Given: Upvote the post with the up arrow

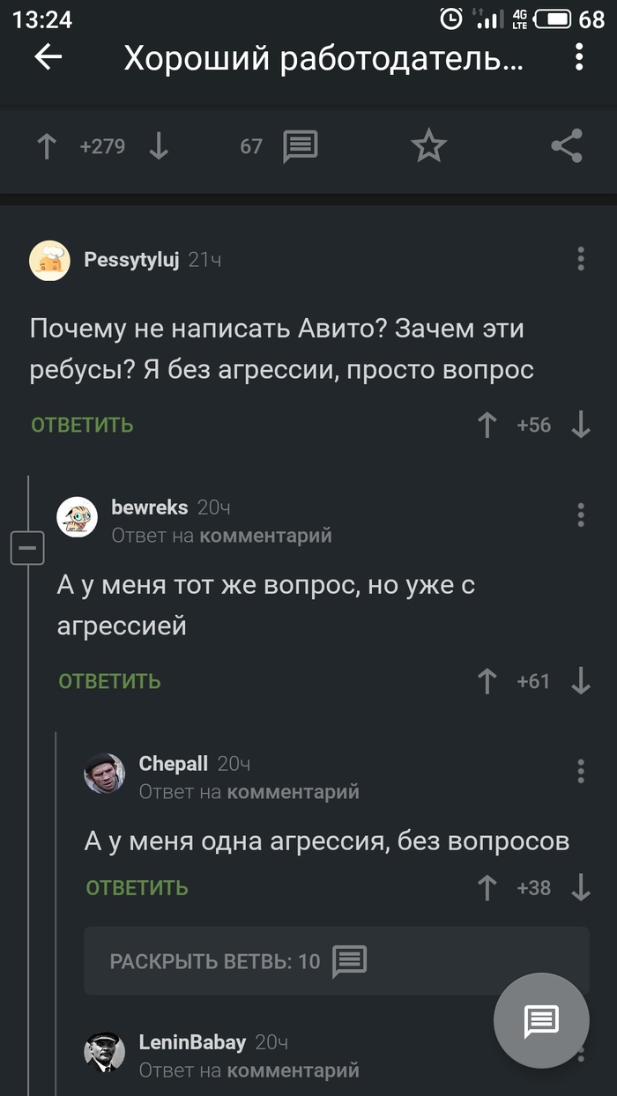Looking at the screenshot, I should click(x=46, y=146).
